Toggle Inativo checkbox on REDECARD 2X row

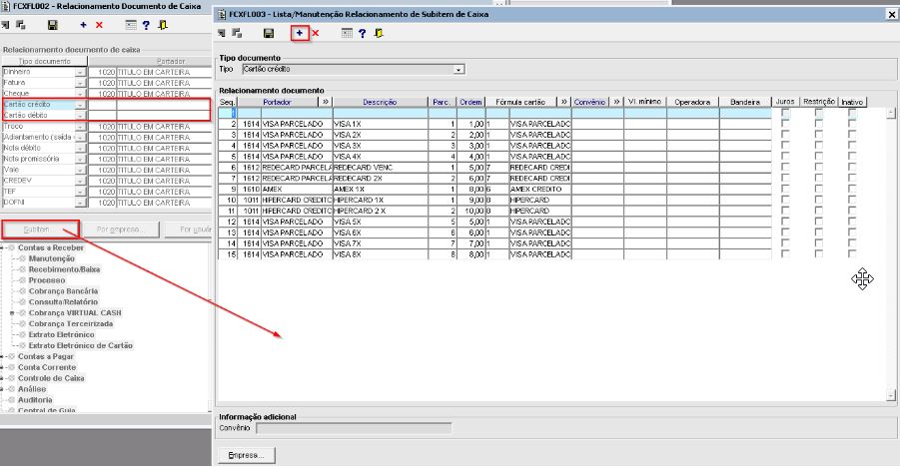pos(852,178)
